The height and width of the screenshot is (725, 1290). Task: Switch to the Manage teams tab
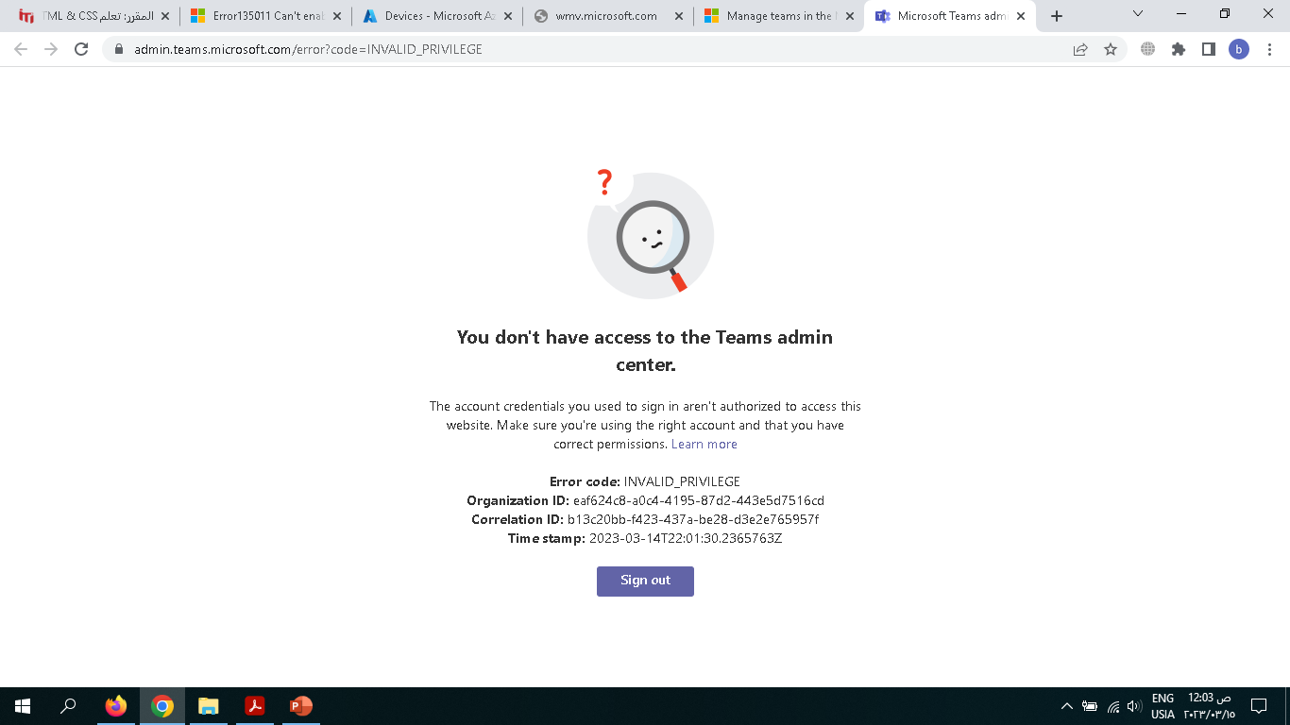(x=779, y=16)
